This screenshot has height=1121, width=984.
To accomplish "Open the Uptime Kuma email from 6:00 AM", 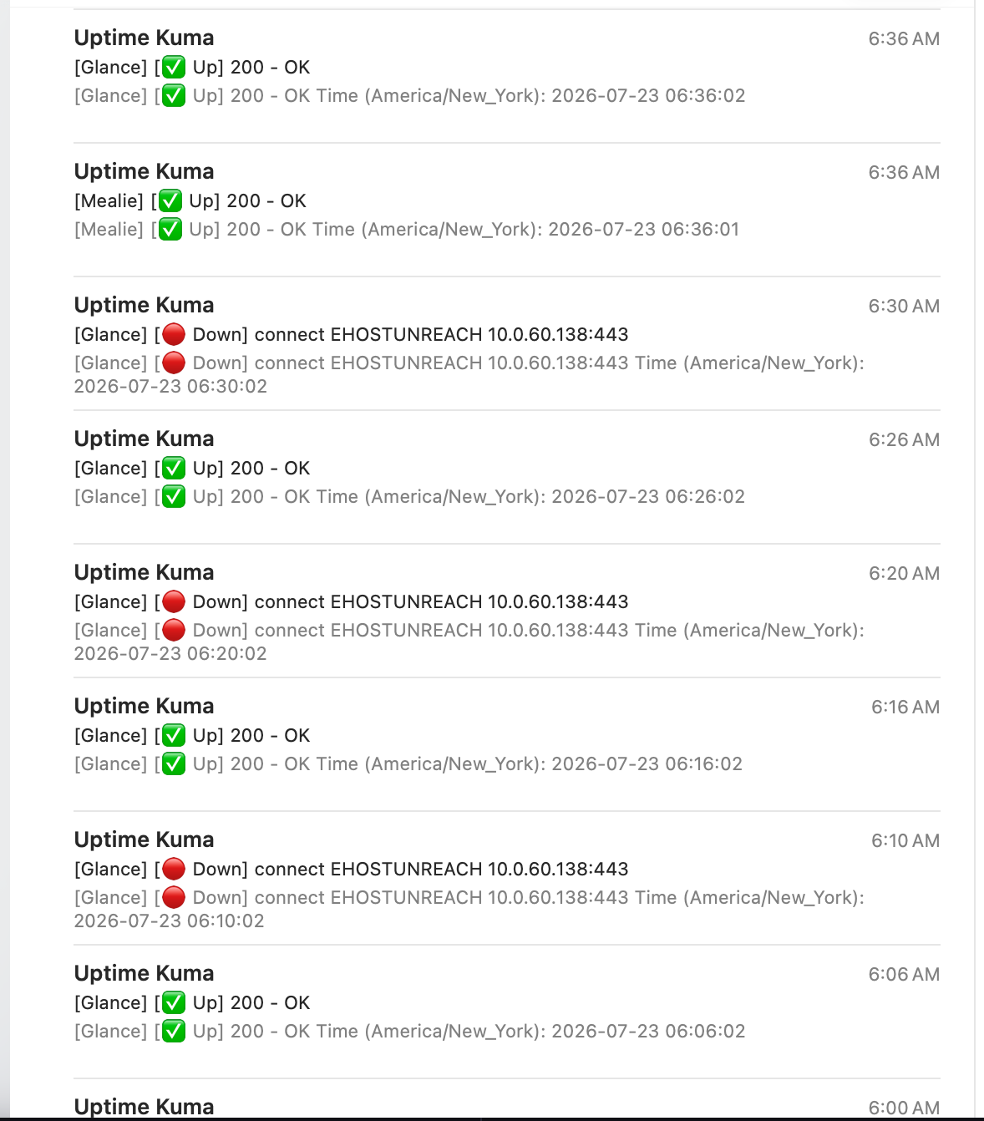I will pos(507,1099).
